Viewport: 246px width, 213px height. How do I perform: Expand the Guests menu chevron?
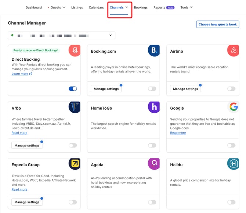tap(64, 7)
